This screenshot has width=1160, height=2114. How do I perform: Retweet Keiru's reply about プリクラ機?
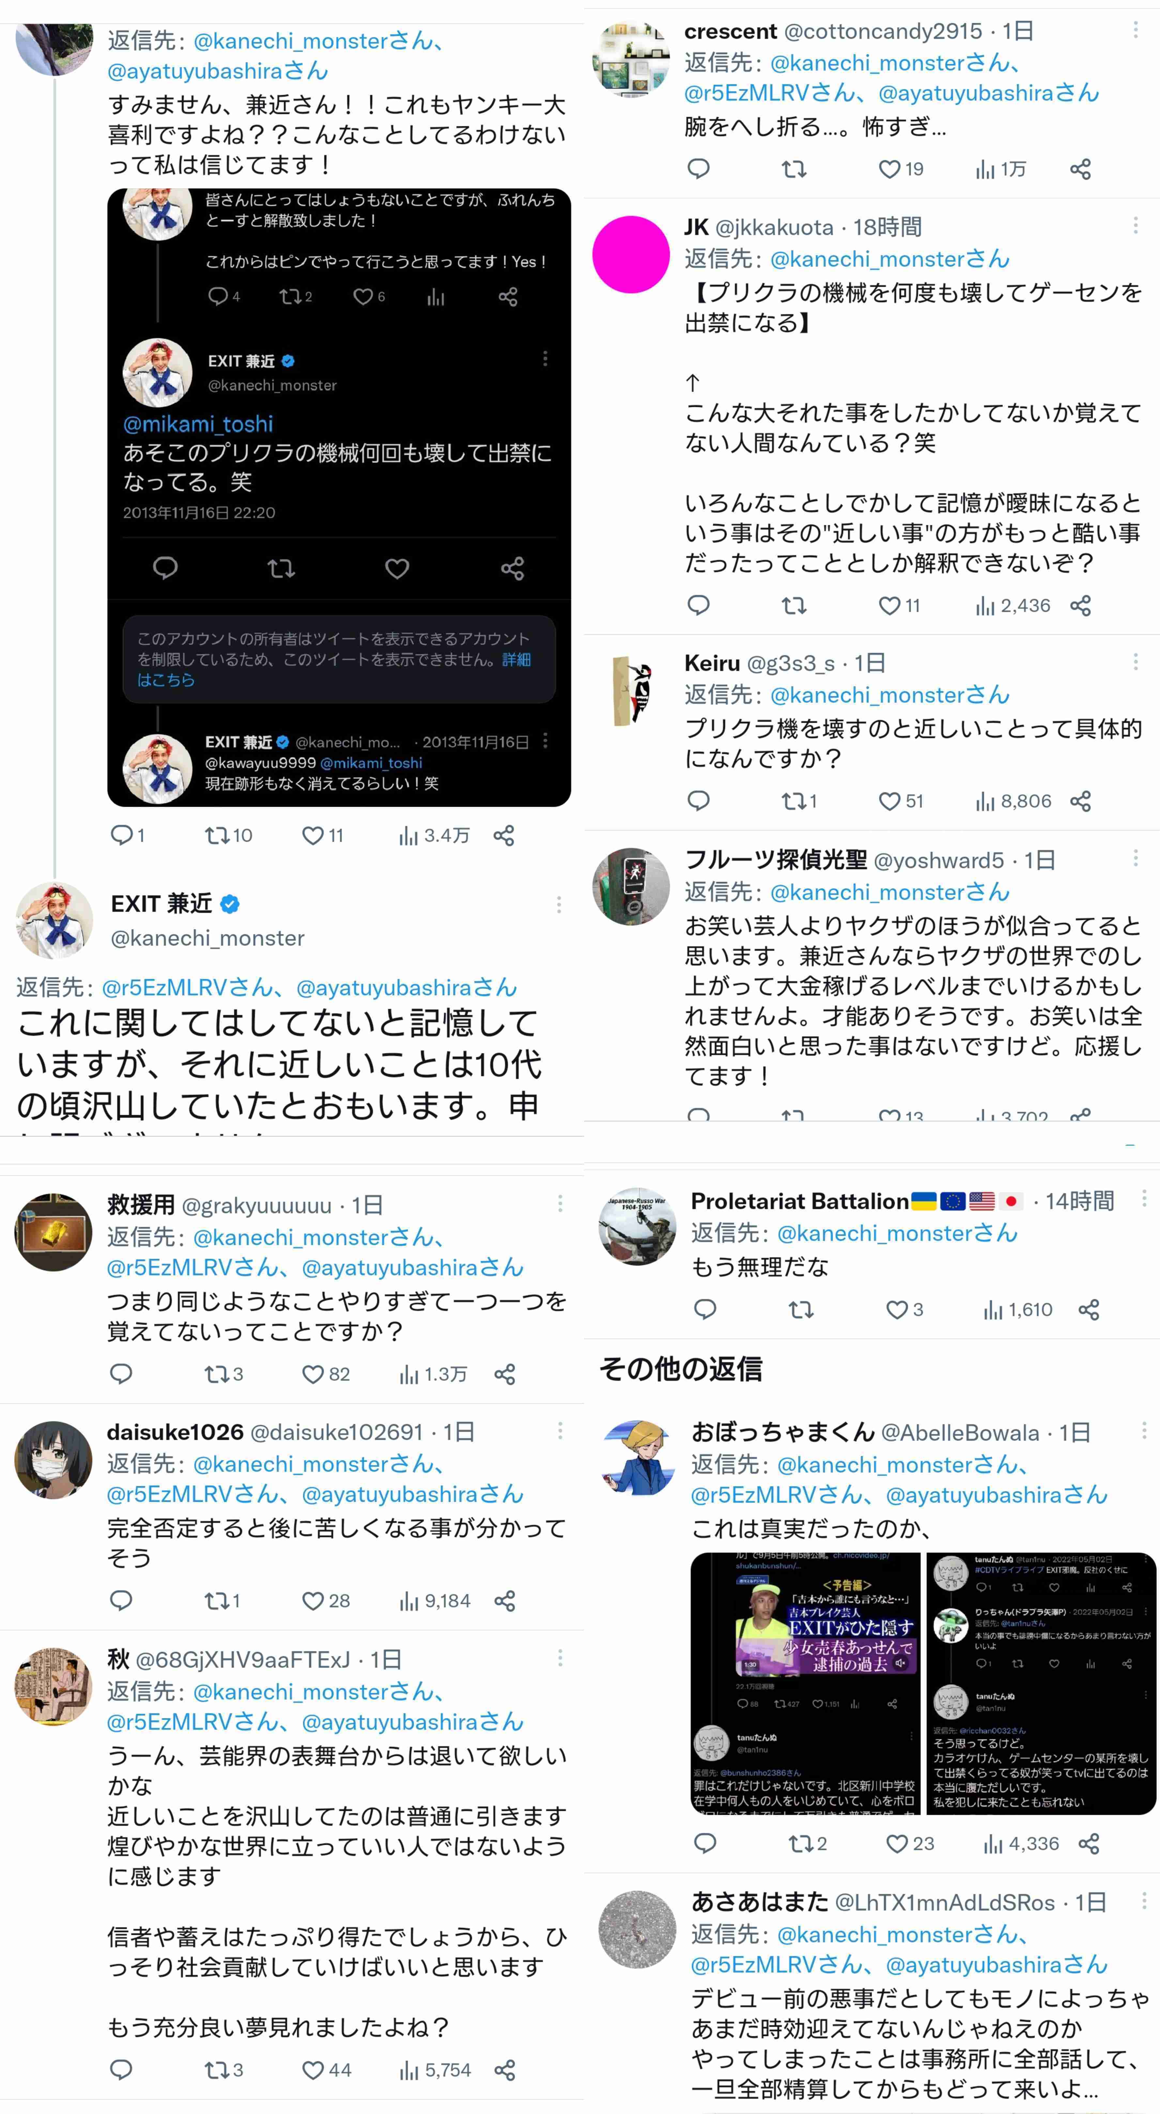click(x=798, y=801)
